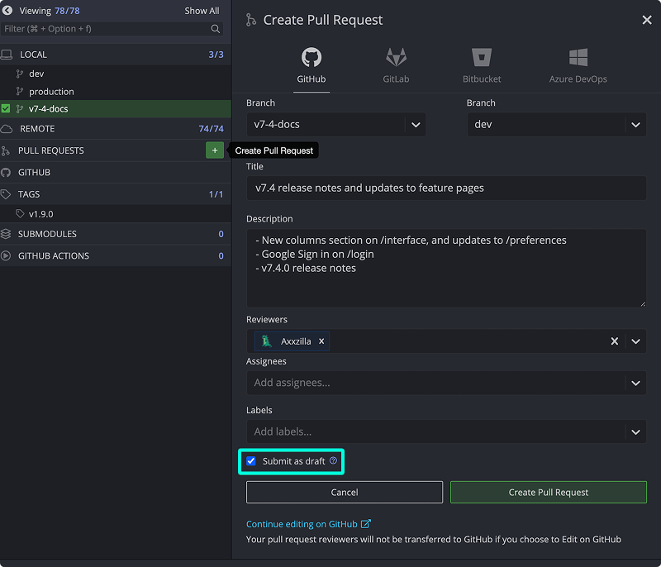Toggle the Submit as draft checkbox

coord(251,461)
